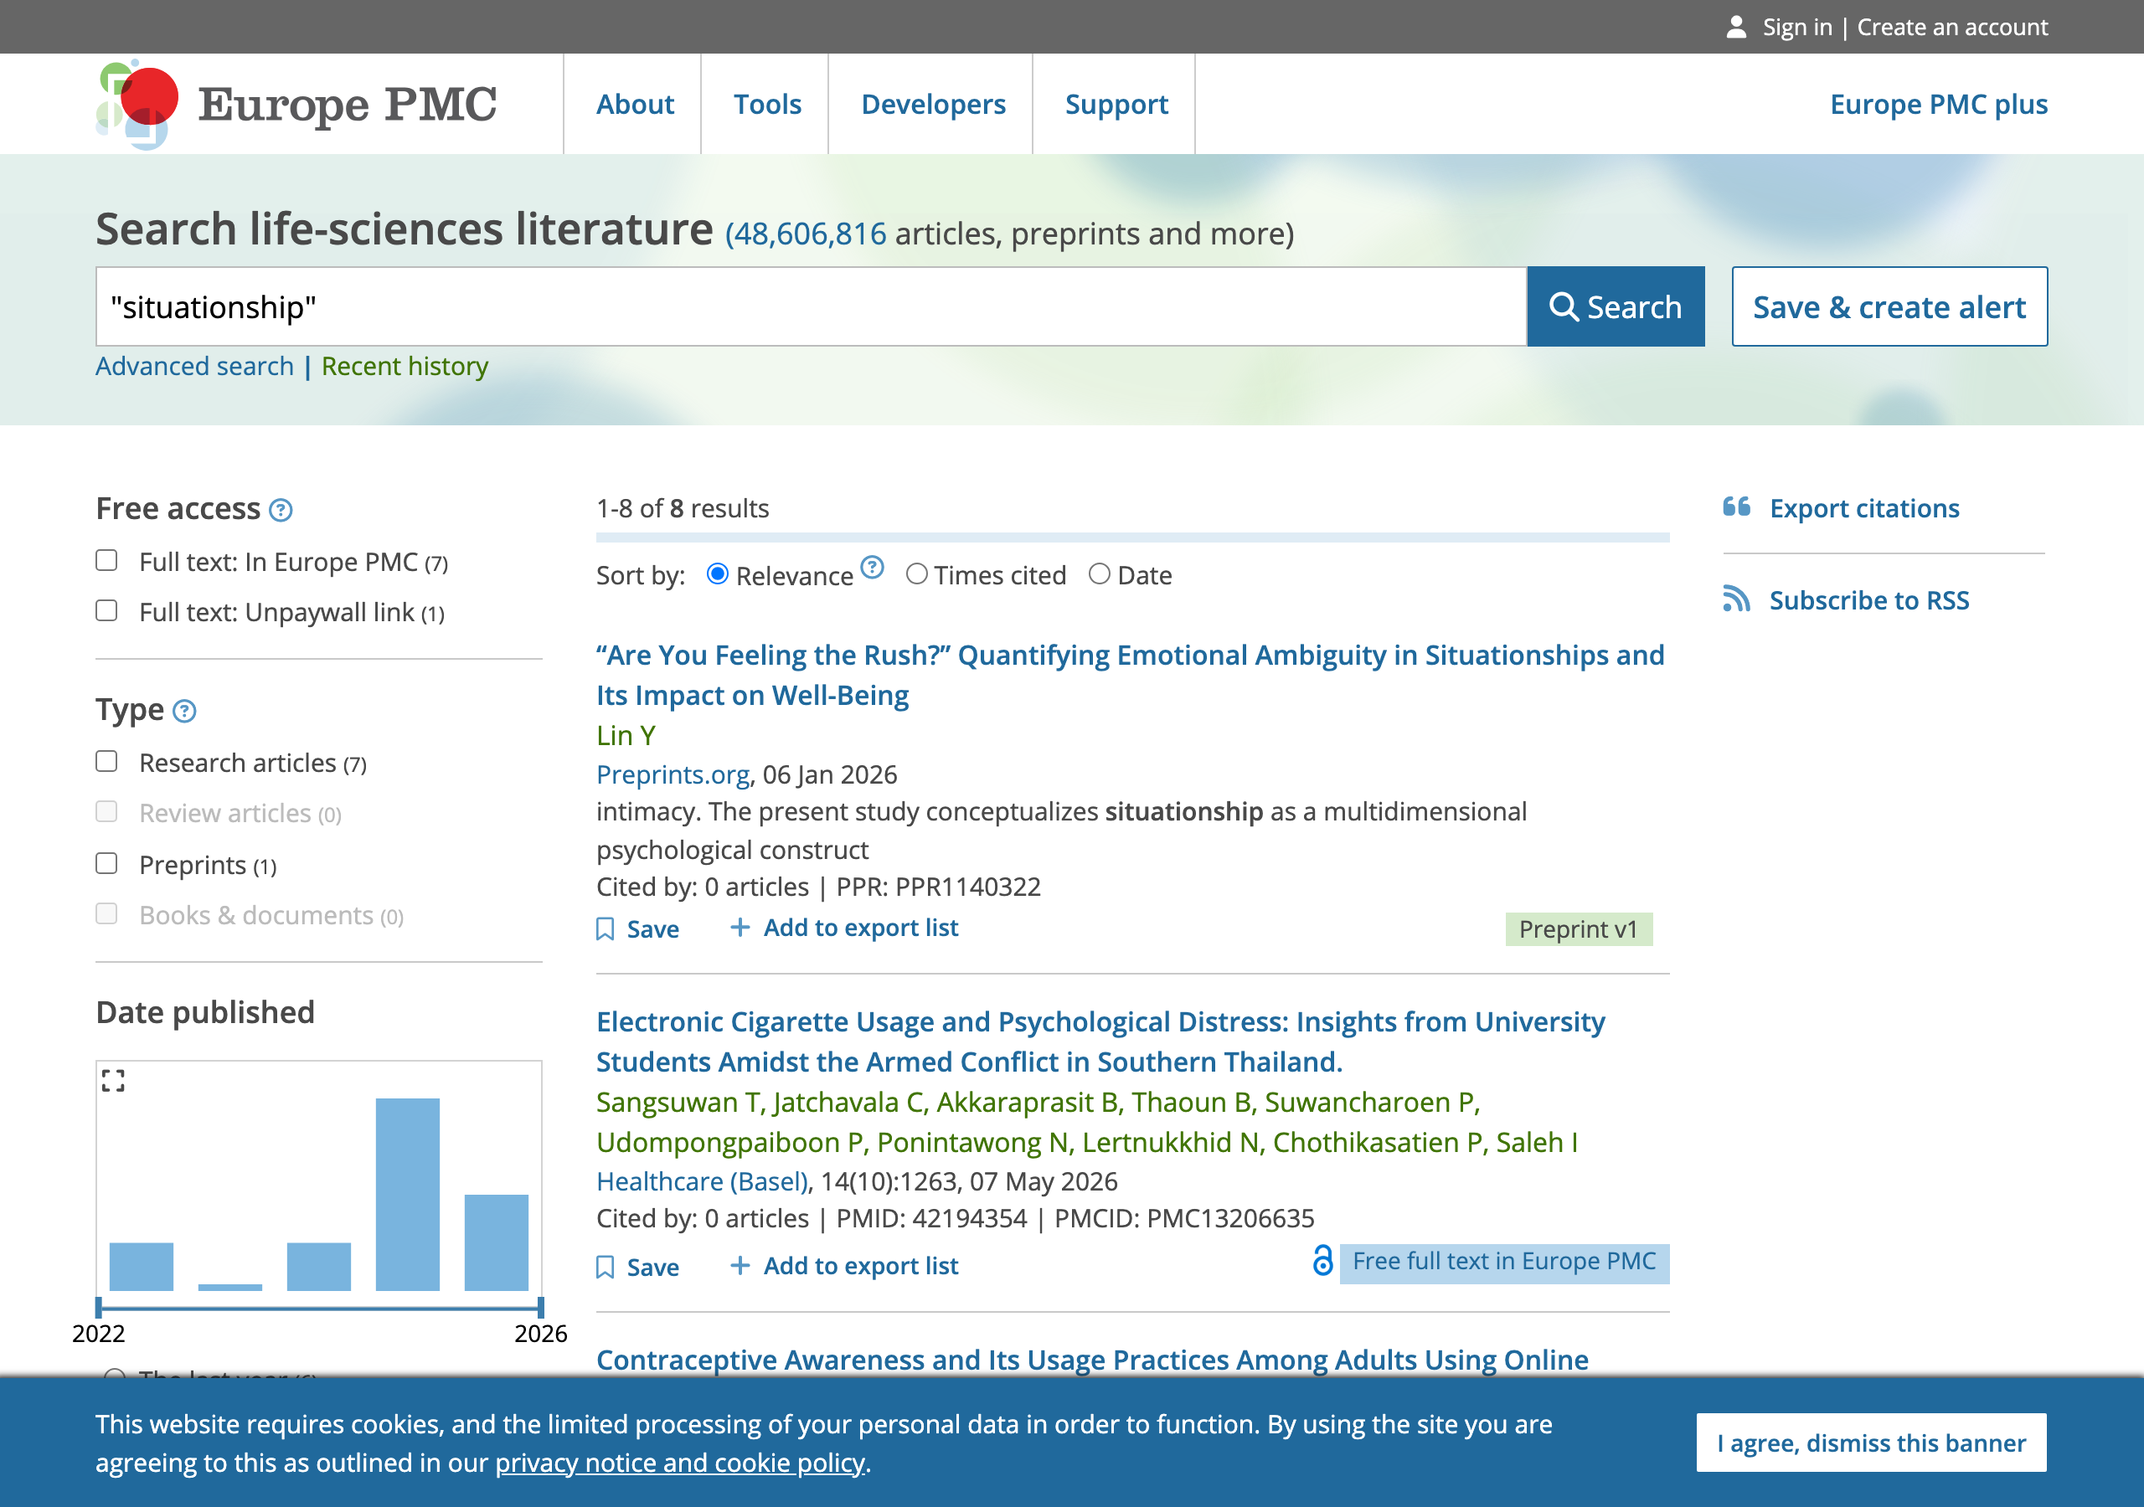The width and height of the screenshot is (2144, 1507).
Task: Open the 'Are You Feeling the Rush?' article
Action: pyautogui.click(x=1130, y=675)
